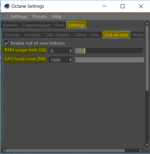This screenshot has height=154, width=150.
Task: Switch to the Kernels tab
Action: pos(10,25)
